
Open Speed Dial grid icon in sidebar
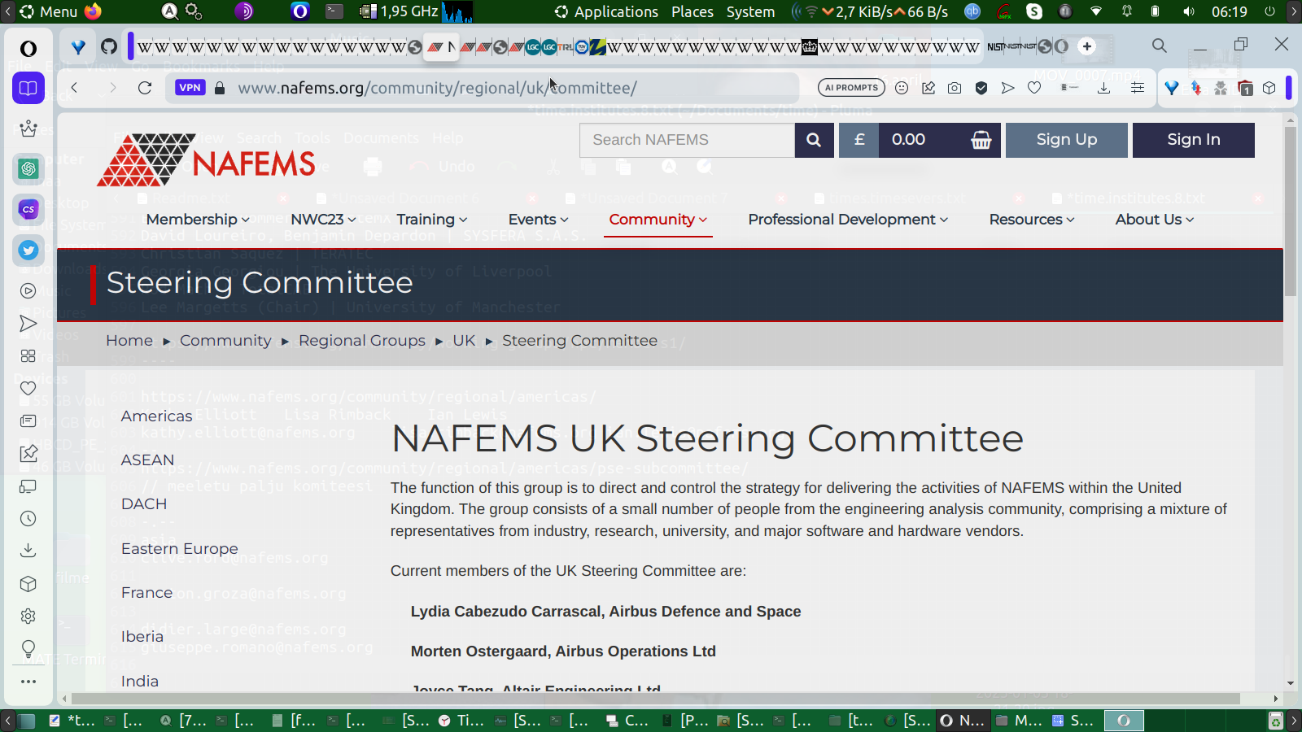28,356
